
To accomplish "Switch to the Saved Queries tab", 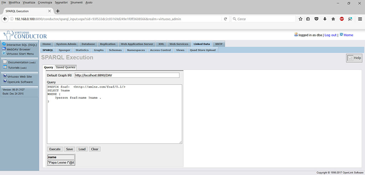I will (x=66, y=67).
